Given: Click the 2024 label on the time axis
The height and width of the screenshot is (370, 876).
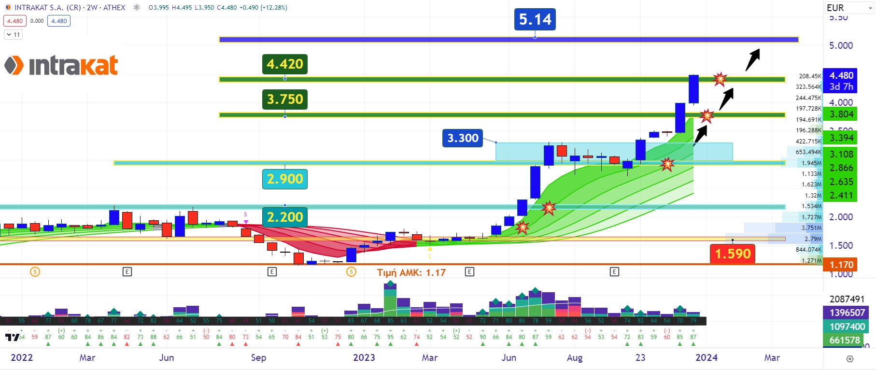Looking at the screenshot, I should (x=706, y=358).
